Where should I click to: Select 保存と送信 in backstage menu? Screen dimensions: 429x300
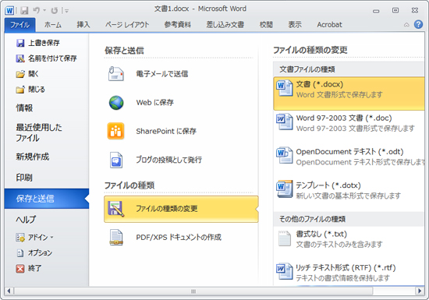47,199
